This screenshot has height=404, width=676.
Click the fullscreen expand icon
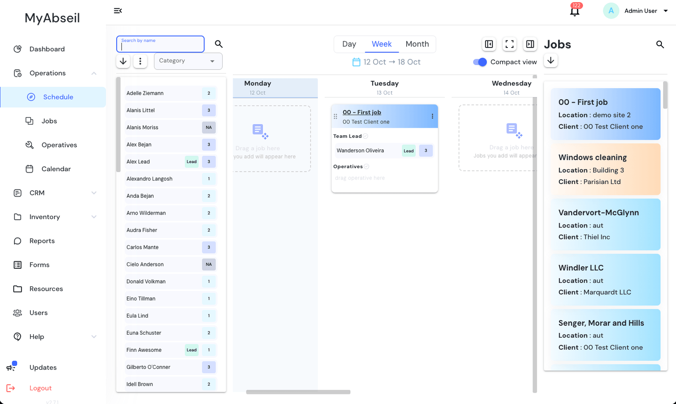coord(510,44)
